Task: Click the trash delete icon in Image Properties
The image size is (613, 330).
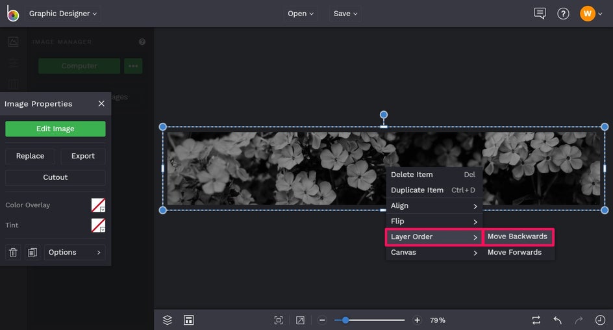Action: 13,252
